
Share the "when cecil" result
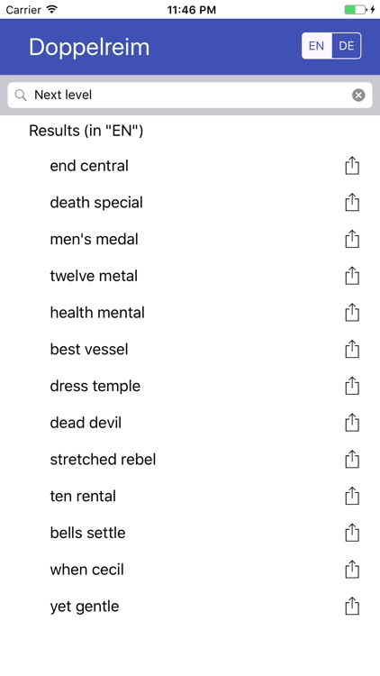click(352, 569)
